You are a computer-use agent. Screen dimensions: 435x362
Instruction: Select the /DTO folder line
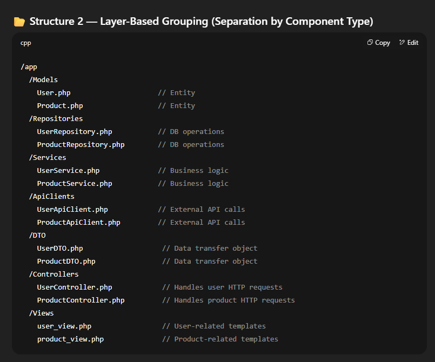(x=37, y=235)
